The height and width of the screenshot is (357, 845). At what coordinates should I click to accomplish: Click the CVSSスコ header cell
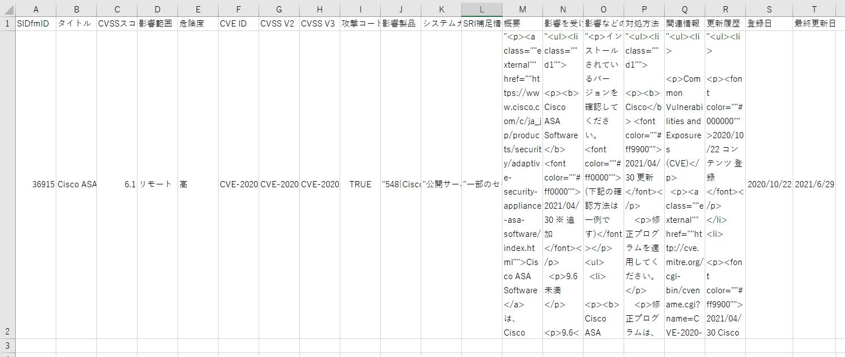point(117,24)
